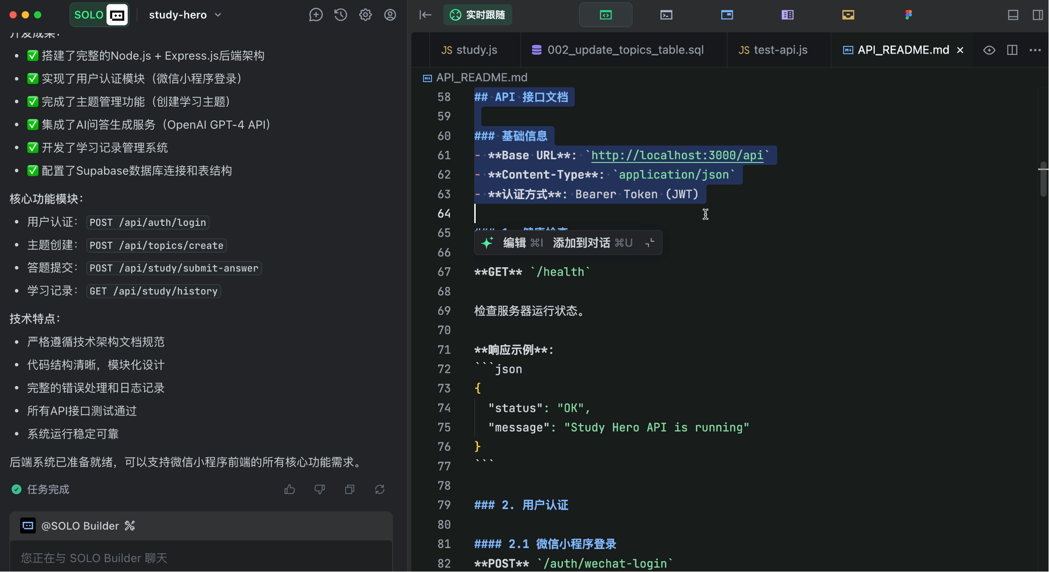Click thumbs up on response
The height and width of the screenshot is (572, 1049).
click(290, 489)
